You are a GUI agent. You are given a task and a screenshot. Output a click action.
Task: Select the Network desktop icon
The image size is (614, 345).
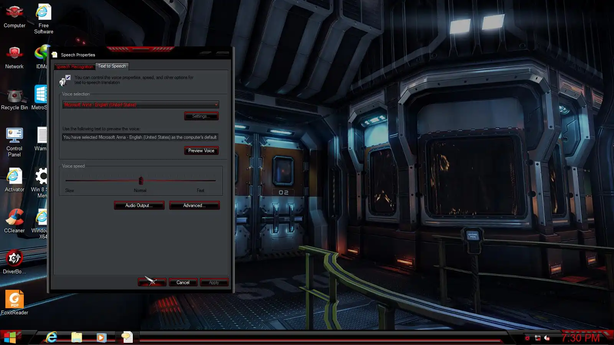tap(14, 58)
